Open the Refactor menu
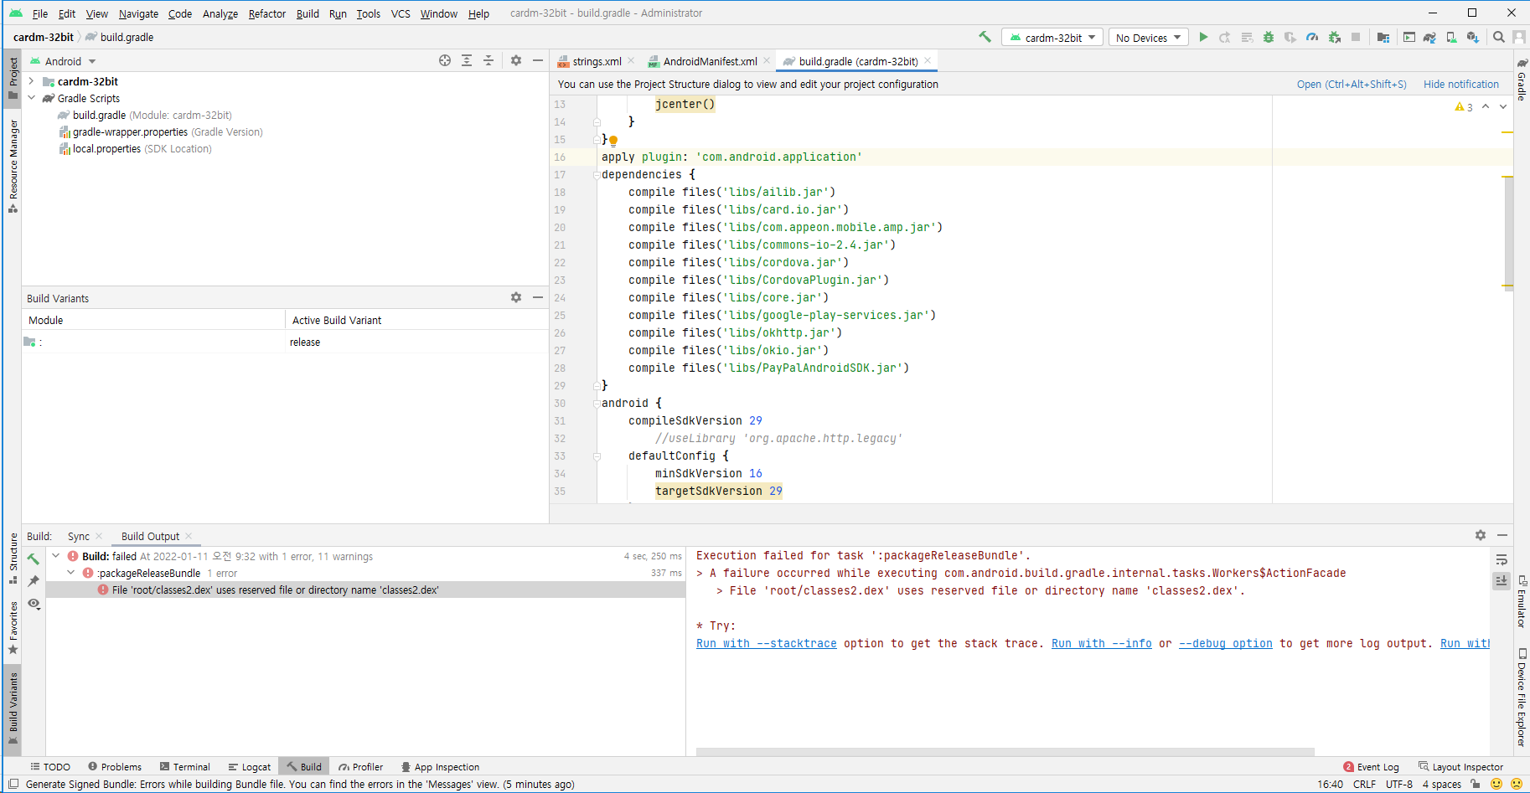Screen dimensions: 1530x793 [266, 13]
